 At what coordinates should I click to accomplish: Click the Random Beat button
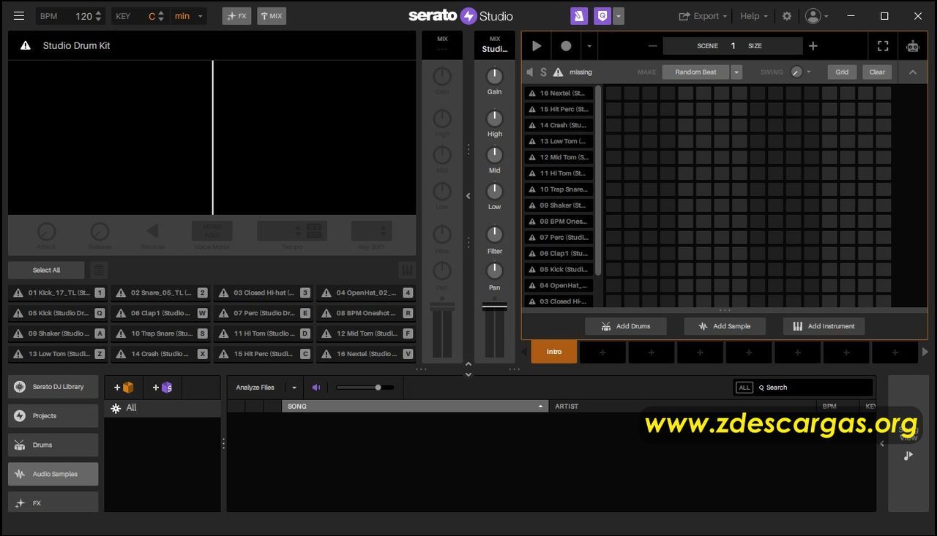click(x=695, y=72)
